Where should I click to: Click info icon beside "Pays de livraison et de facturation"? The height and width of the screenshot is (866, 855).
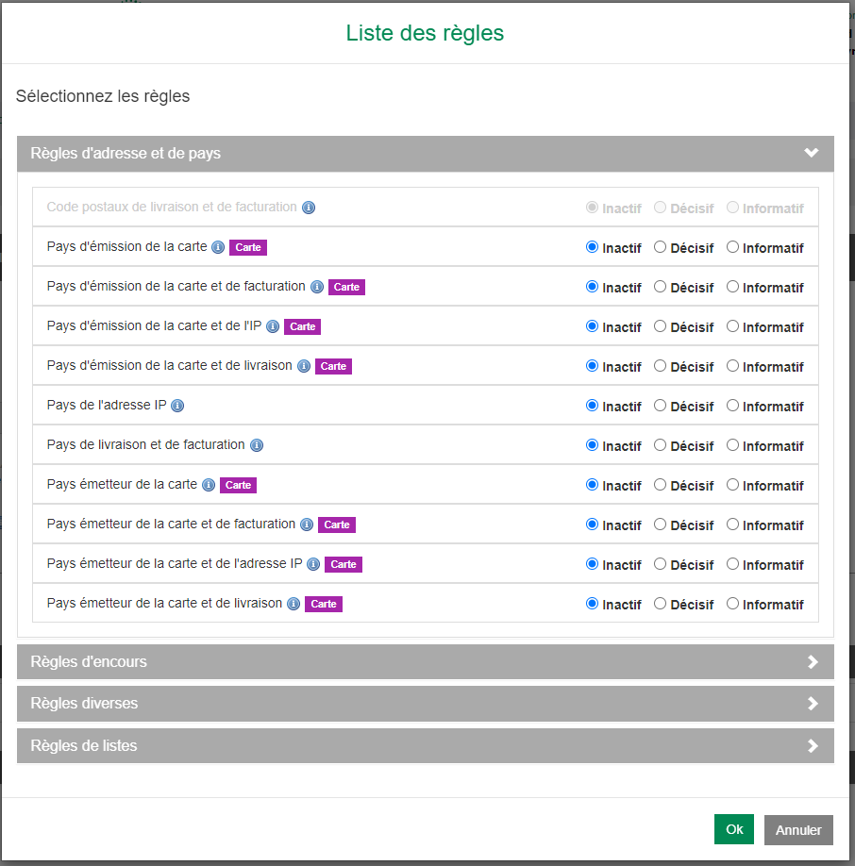pyautogui.click(x=255, y=445)
